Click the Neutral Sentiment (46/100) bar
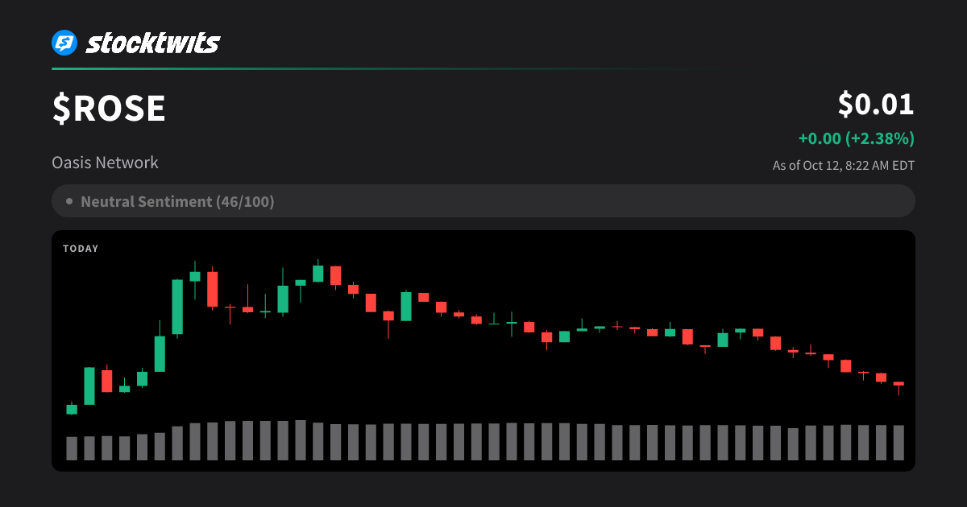Screen dimensions: 967x507 coord(483,201)
